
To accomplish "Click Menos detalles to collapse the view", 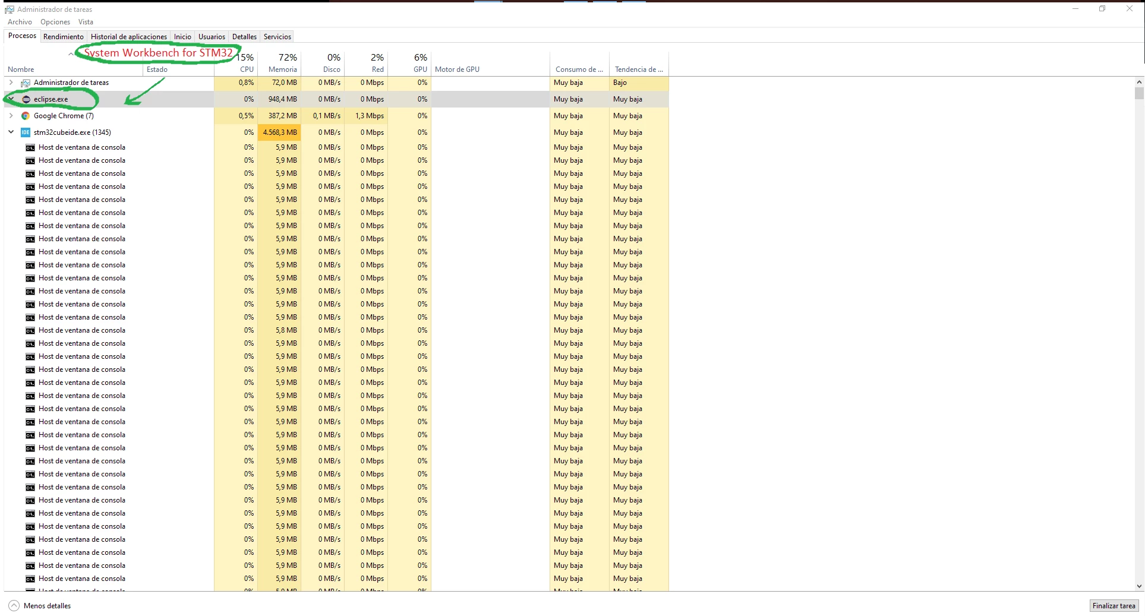I will click(40, 606).
